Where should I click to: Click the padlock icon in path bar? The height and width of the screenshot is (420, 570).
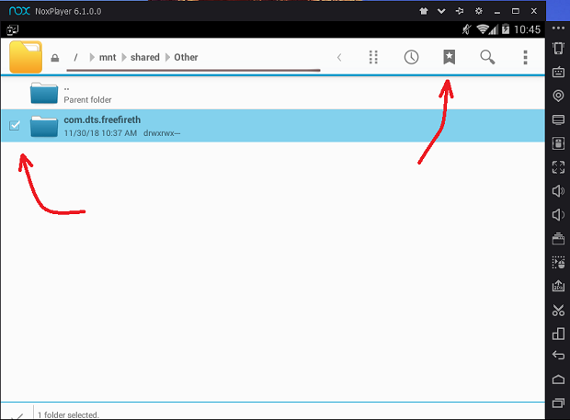(55, 58)
